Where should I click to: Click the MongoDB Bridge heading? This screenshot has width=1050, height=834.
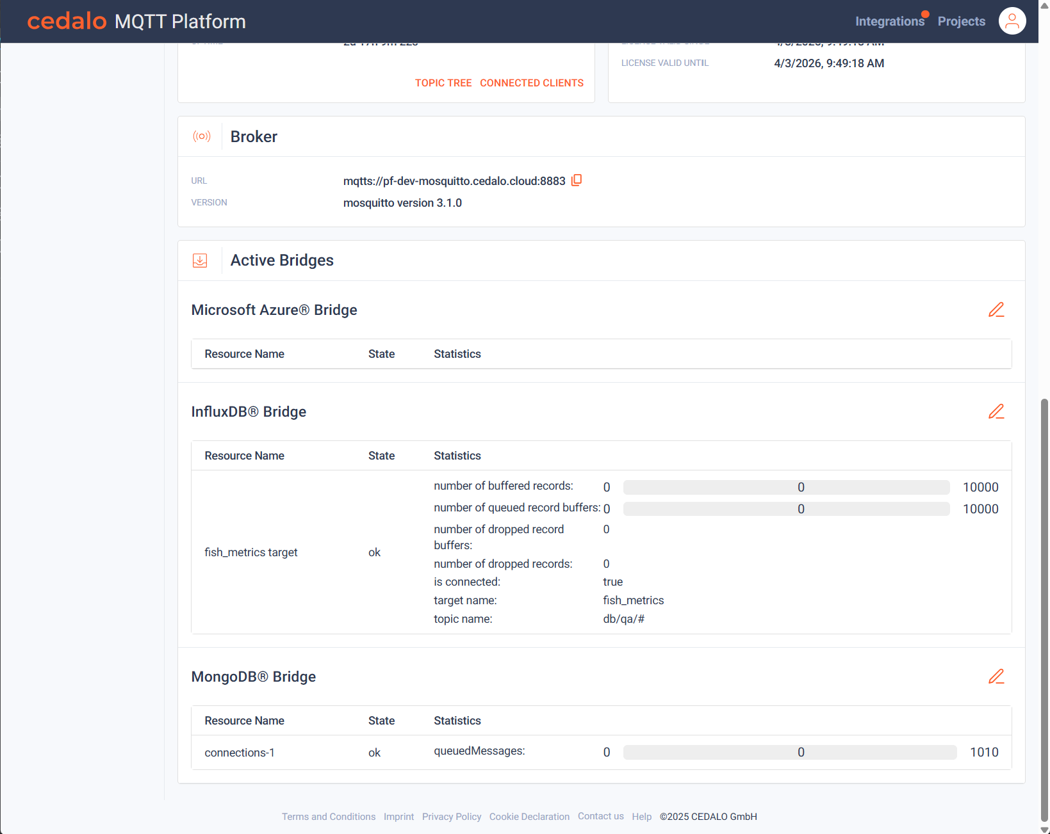click(254, 677)
